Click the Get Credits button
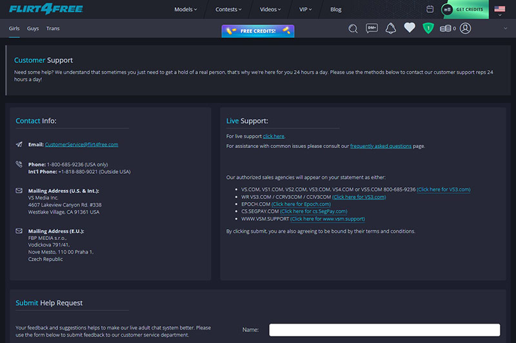The image size is (516, 343). (x=464, y=9)
